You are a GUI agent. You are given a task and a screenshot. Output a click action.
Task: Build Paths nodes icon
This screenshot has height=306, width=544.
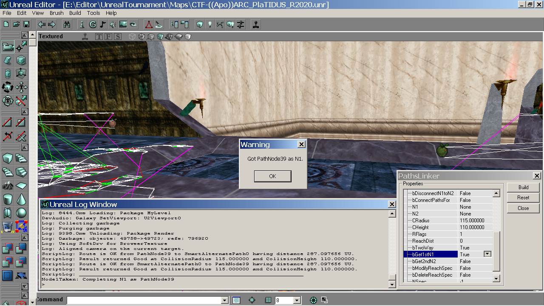[220, 24]
